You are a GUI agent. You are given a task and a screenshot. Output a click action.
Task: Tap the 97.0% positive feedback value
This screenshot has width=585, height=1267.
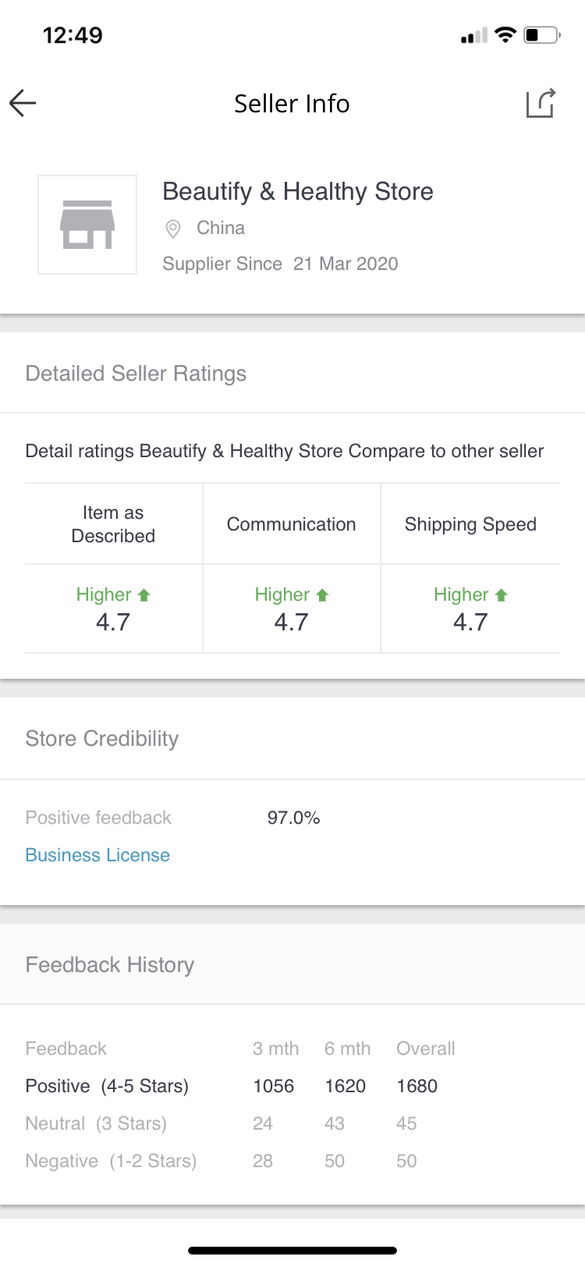pyautogui.click(x=293, y=818)
